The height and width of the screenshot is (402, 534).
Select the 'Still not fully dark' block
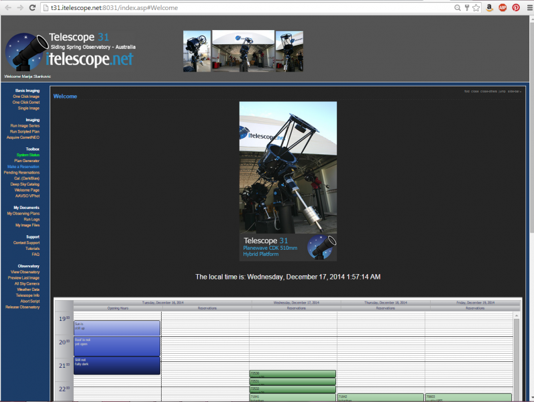click(117, 366)
